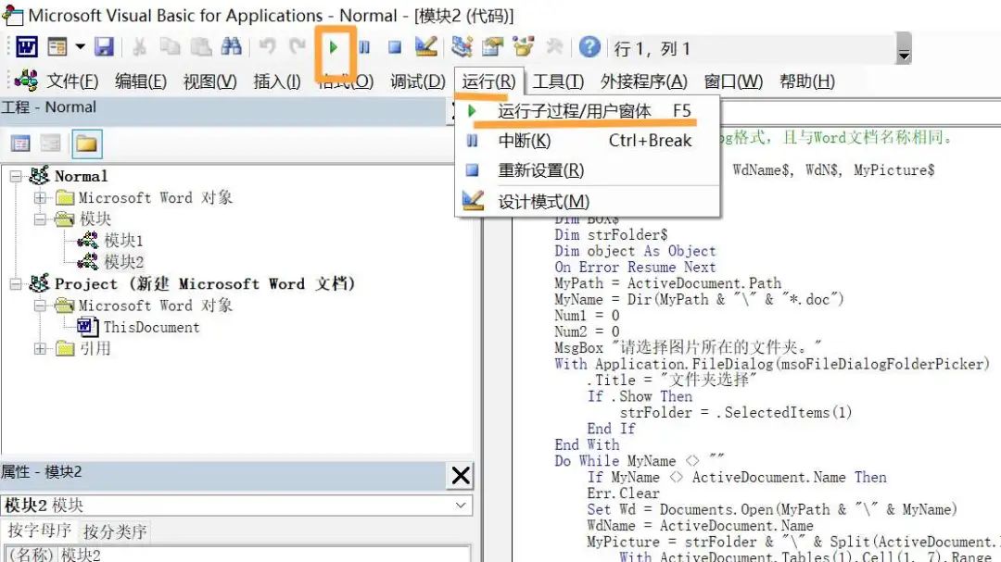Screen dimensions: 1001x562
Task: Open the 调试(D) menu
Action: click(417, 81)
